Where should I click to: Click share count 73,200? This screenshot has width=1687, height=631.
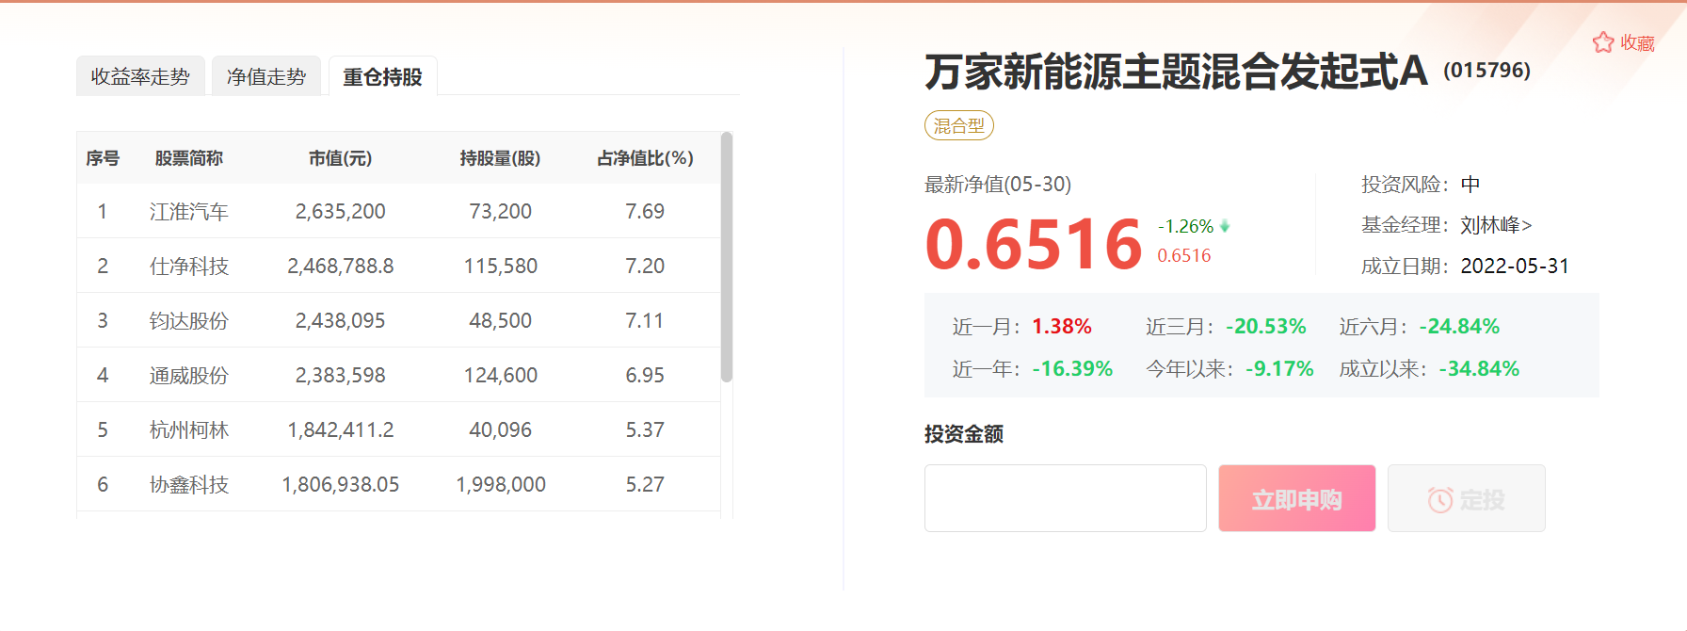pyautogui.click(x=501, y=212)
